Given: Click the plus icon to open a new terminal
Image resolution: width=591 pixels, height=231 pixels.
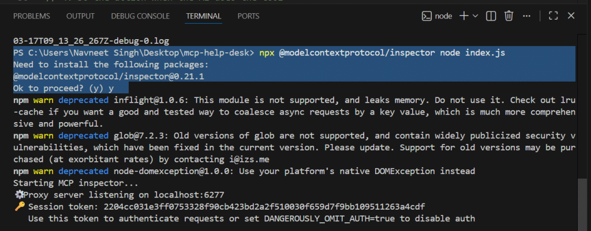Looking at the screenshot, I should [x=463, y=16].
